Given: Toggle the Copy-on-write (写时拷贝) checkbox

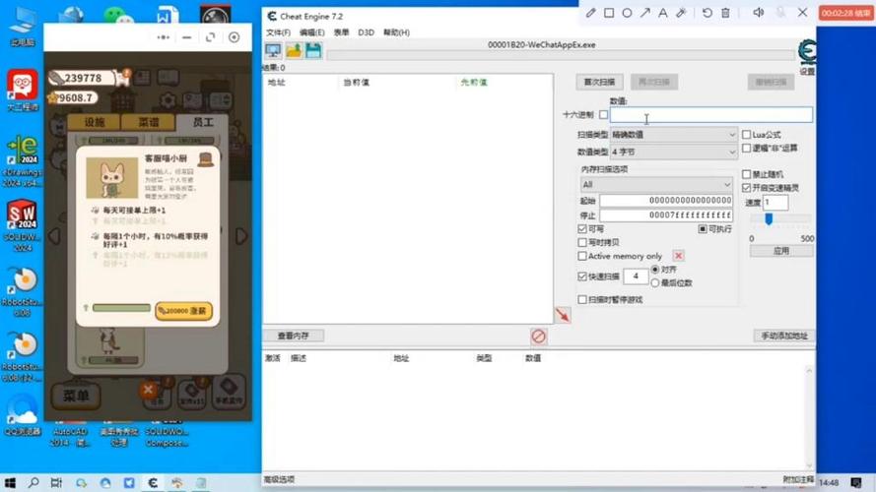Looking at the screenshot, I should pyautogui.click(x=582, y=243).
